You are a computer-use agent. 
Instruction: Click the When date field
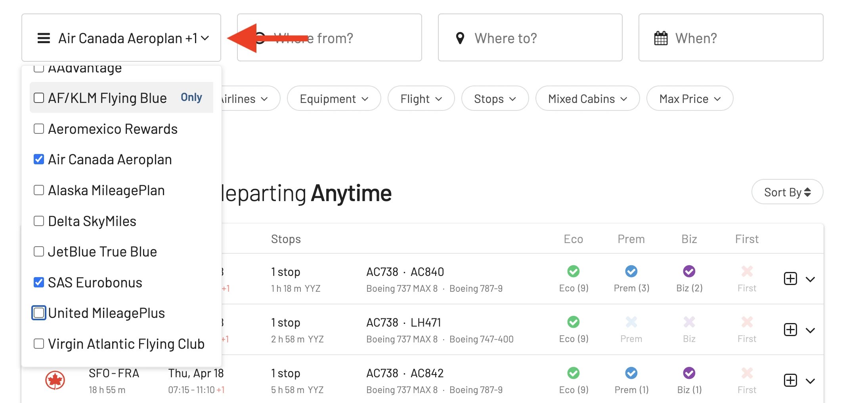point(731,38)
